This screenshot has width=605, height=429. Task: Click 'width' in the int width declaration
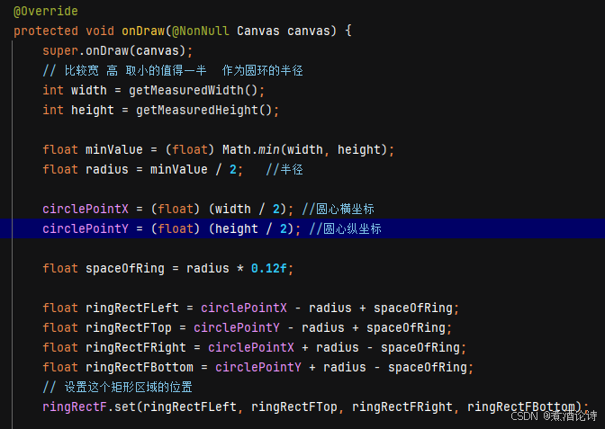click(89, 90)
